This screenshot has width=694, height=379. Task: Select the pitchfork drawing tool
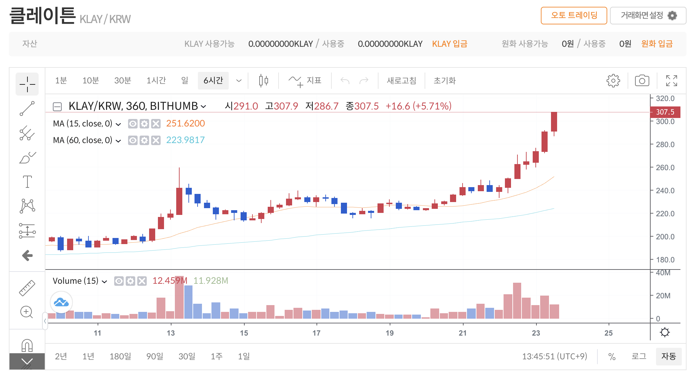click(27, 133)
